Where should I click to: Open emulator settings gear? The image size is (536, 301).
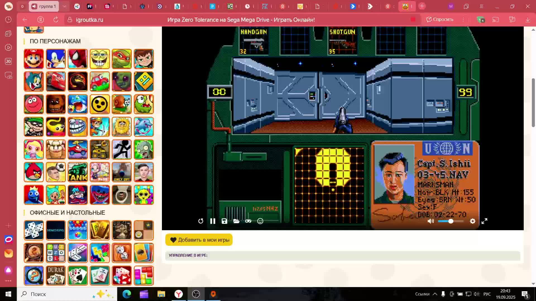tap(473, 221)
